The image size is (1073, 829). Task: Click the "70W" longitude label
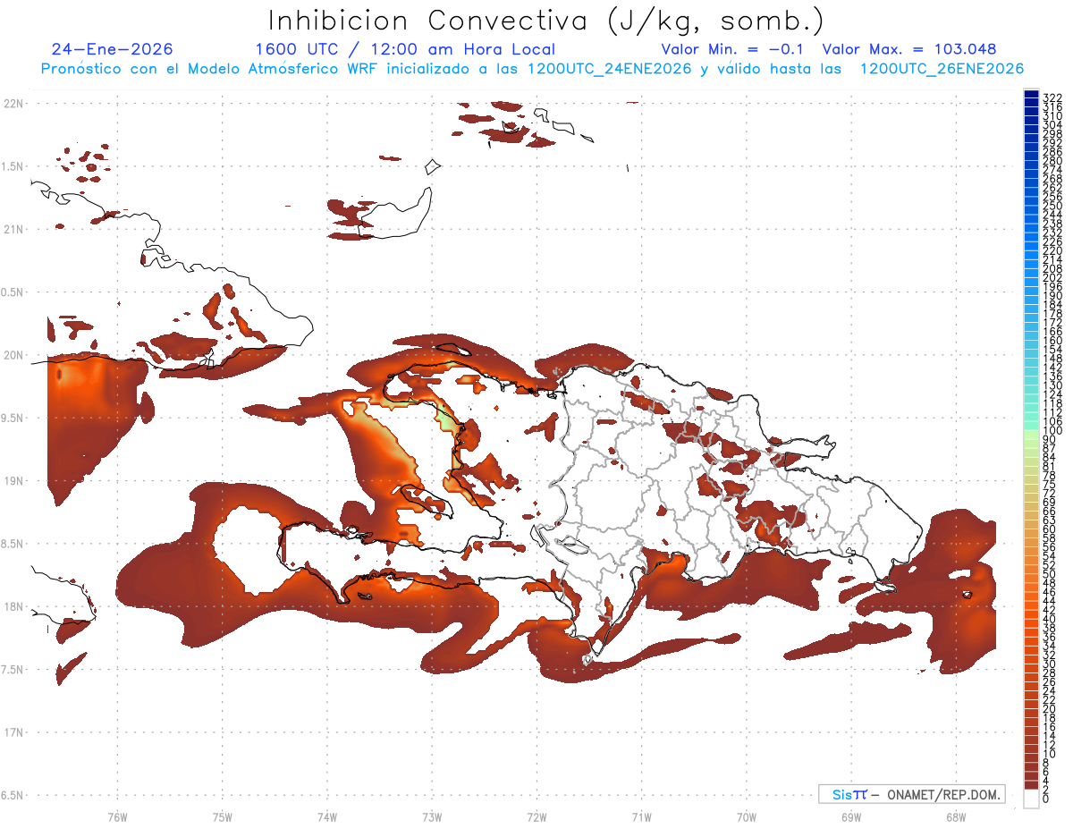[x=746, y=816]
